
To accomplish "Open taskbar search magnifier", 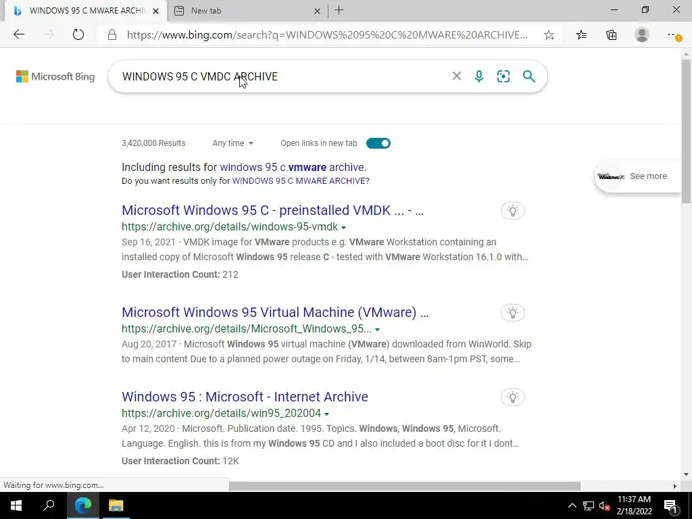I will click(x=49, y=505).
